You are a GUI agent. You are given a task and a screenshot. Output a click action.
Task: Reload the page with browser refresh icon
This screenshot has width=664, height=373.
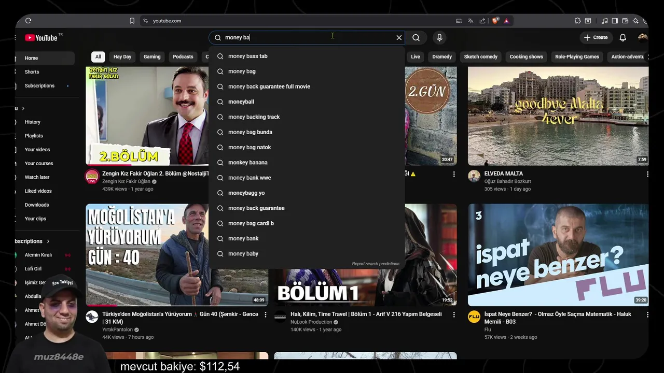(x=28, y=21)
